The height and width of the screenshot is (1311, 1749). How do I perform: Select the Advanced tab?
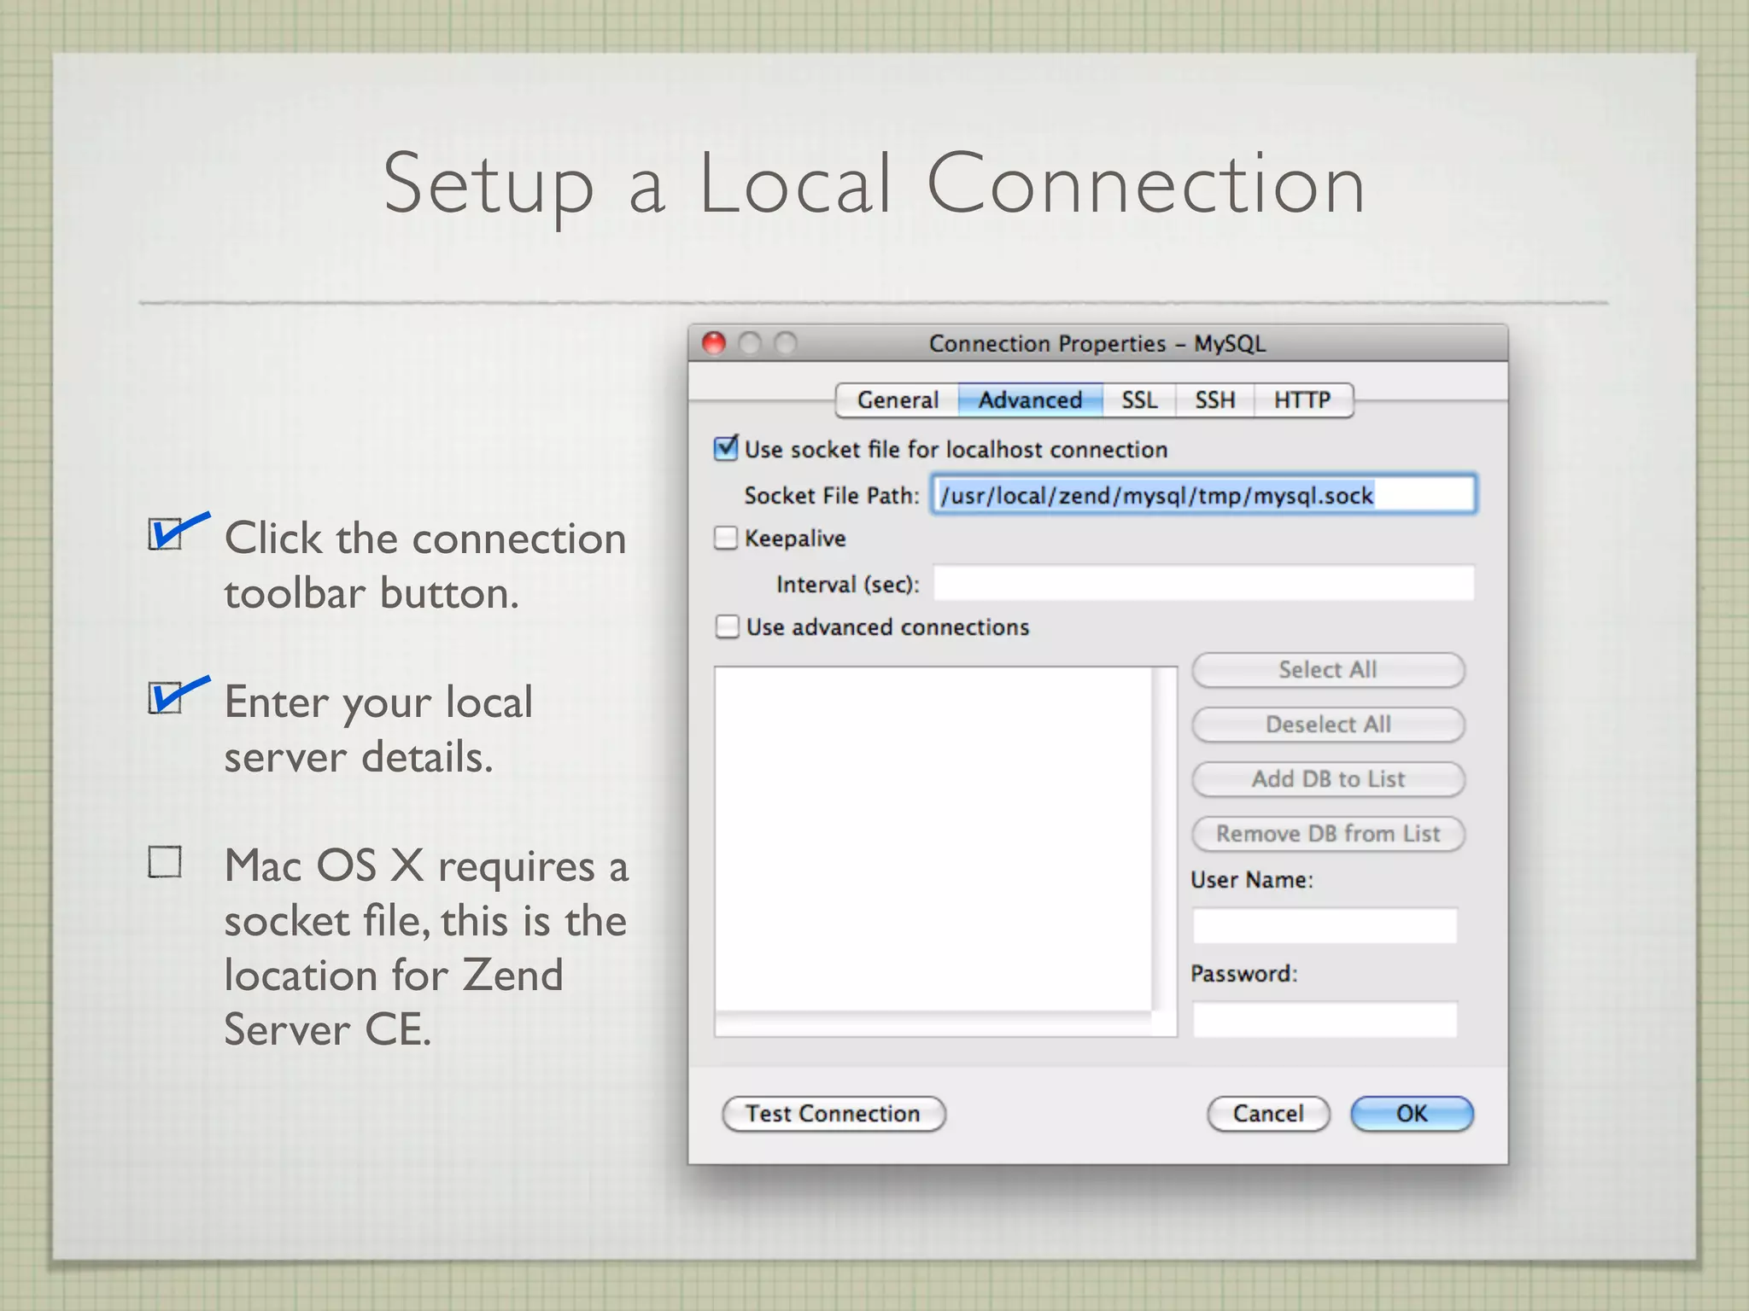click(1030, 400)
